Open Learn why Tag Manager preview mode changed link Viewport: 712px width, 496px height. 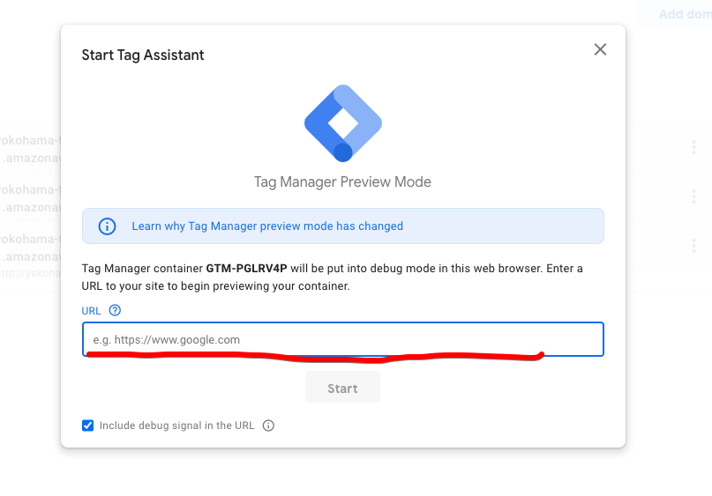[x=267, y=226]
